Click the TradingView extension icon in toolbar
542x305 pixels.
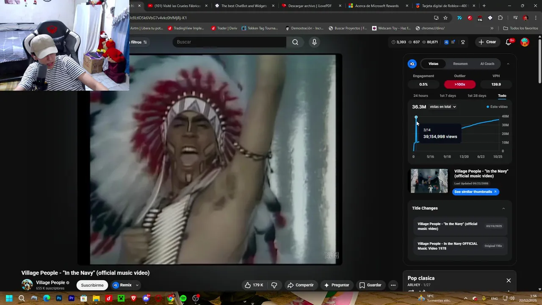coord(459,18)
